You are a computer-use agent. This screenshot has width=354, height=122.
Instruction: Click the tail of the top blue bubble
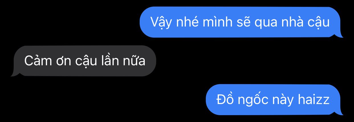tap(339, 35)
